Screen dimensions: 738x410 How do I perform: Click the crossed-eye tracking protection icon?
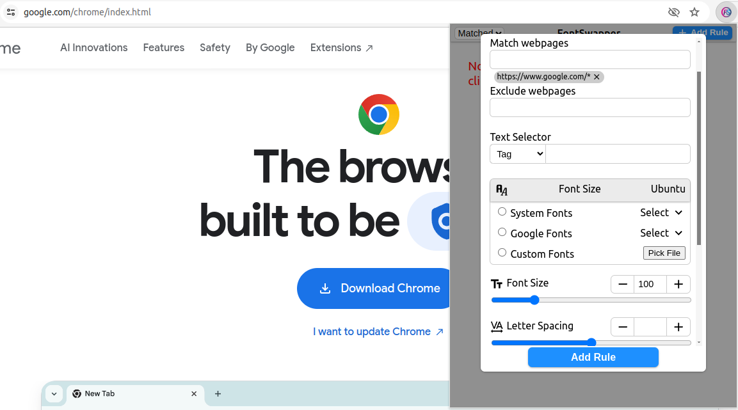click(x=673, y=12)
